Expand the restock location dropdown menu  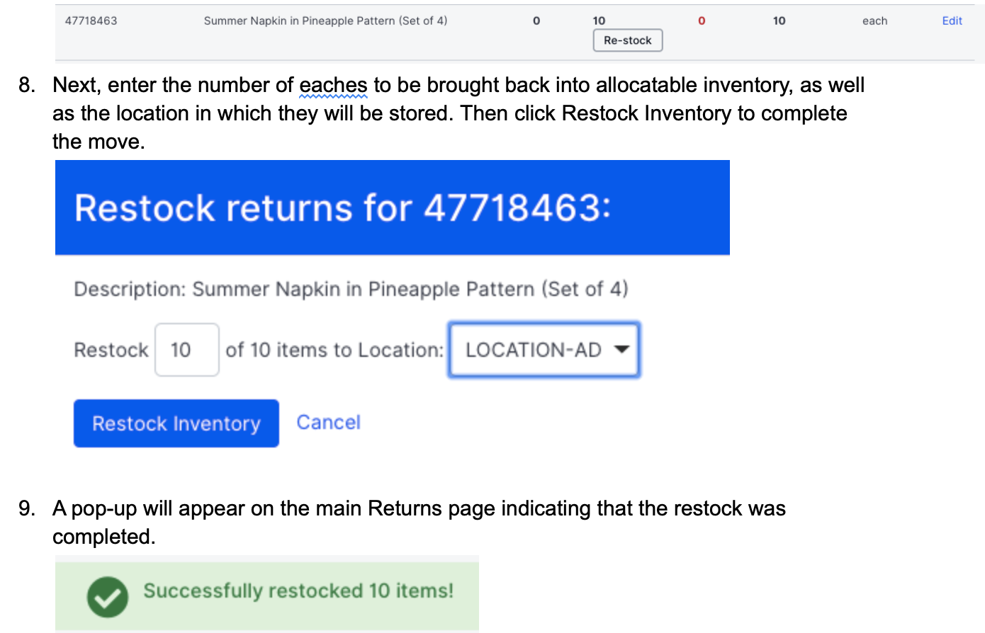click(544, 349)
